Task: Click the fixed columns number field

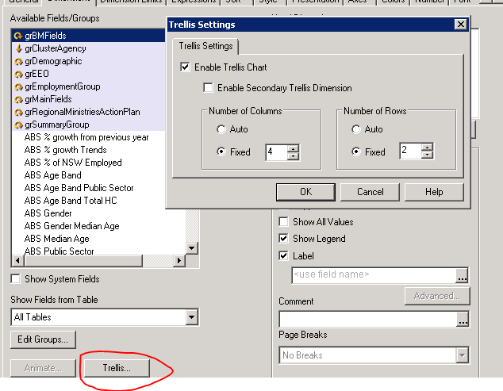Action: click(277, 152)
